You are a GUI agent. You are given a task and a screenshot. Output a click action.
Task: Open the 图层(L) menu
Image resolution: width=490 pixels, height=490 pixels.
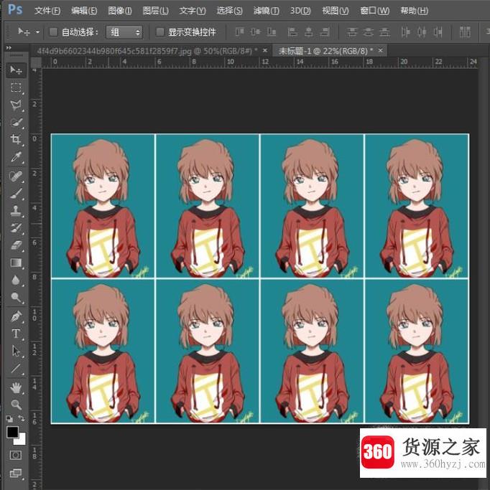(x=155, y=11)
